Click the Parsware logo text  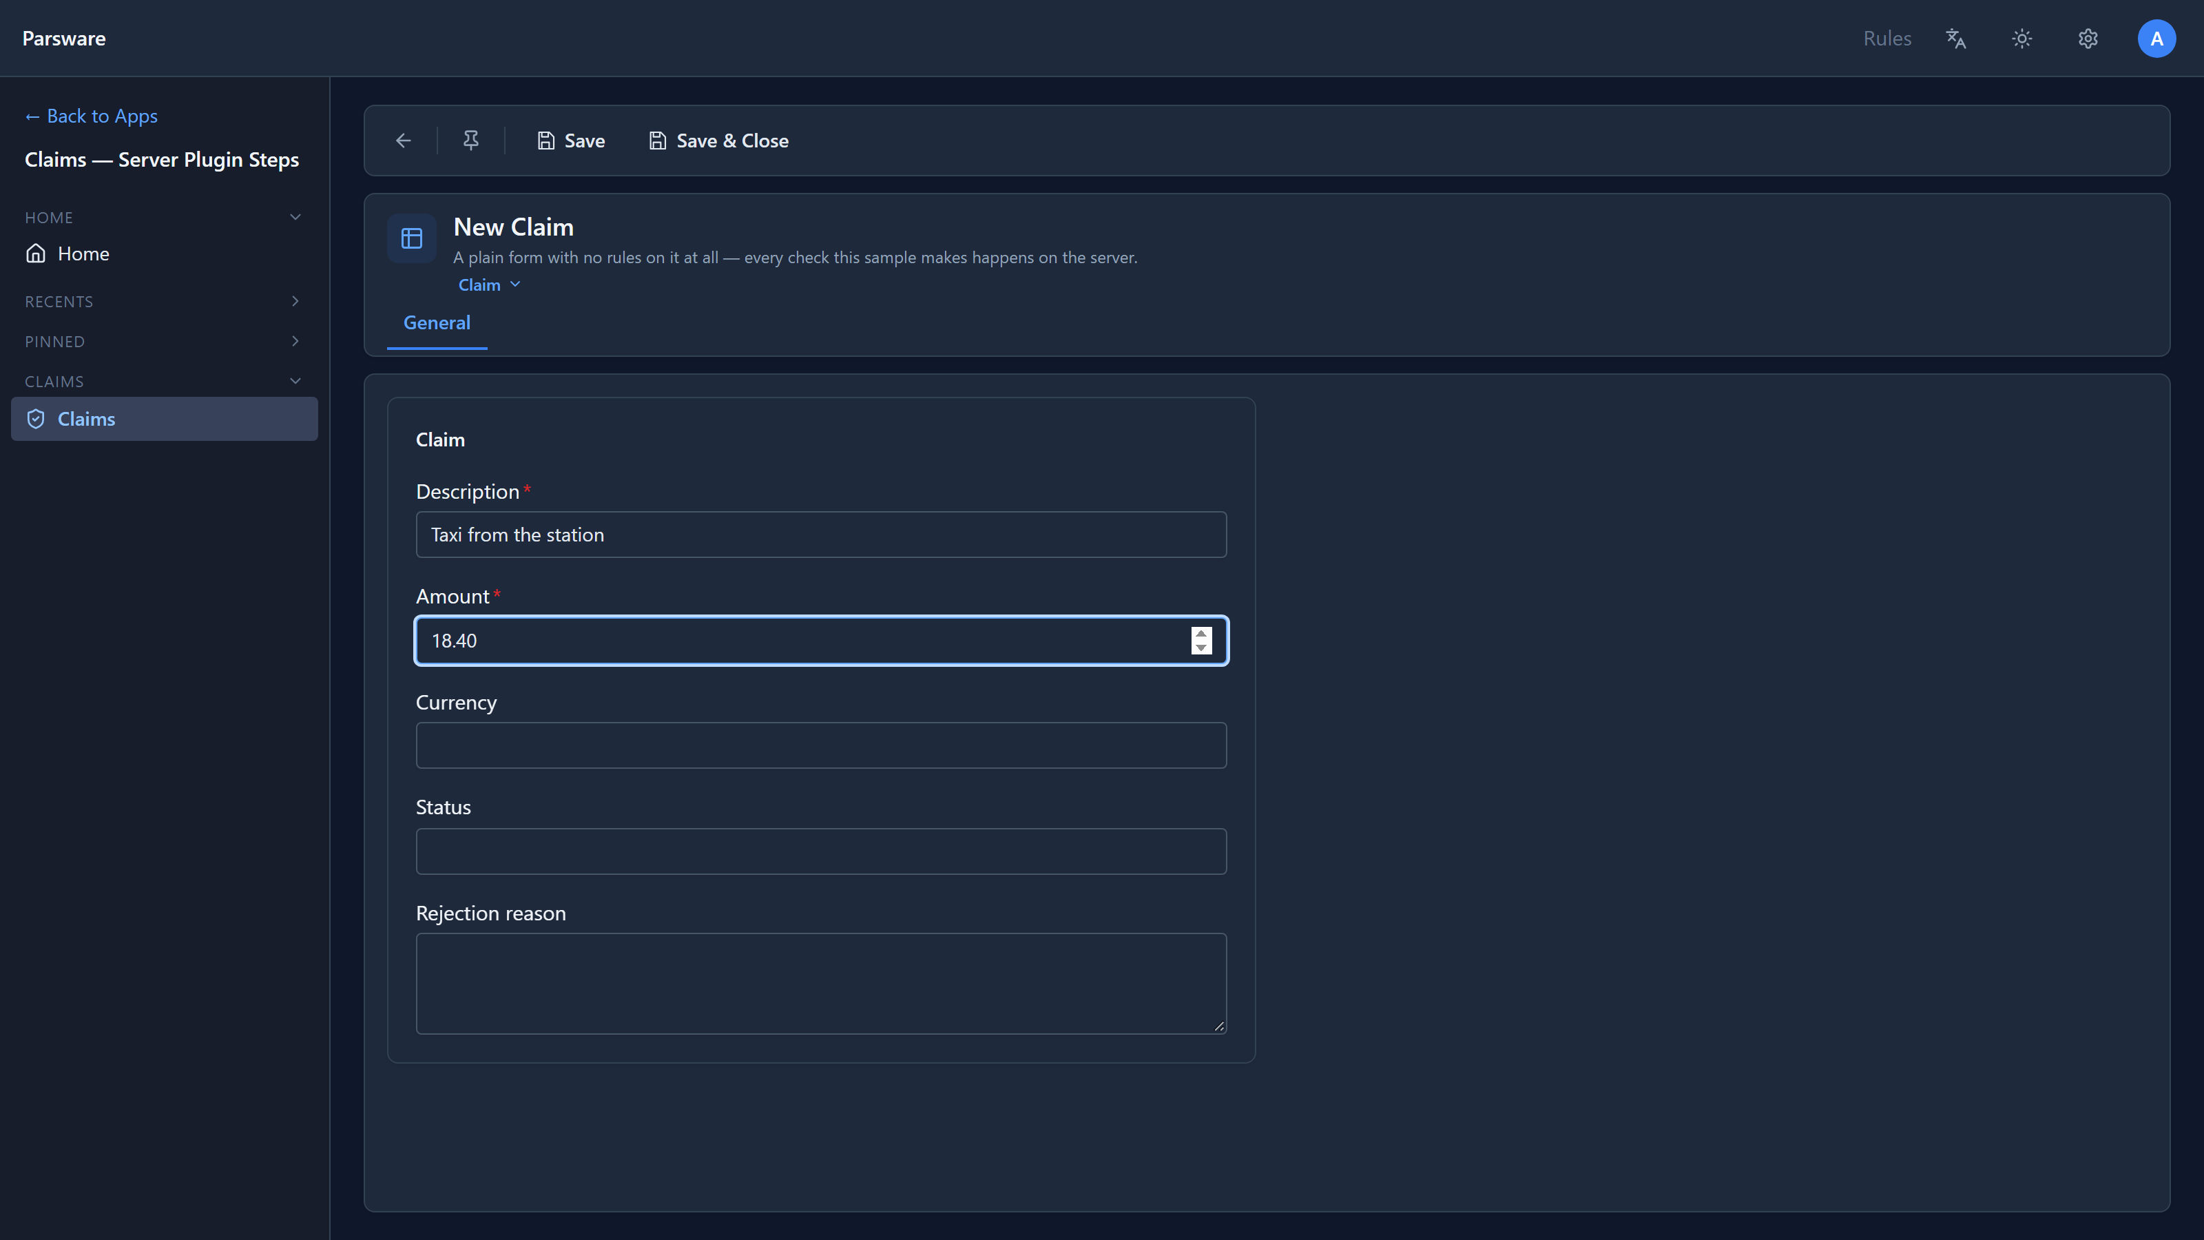click(64, 39)
